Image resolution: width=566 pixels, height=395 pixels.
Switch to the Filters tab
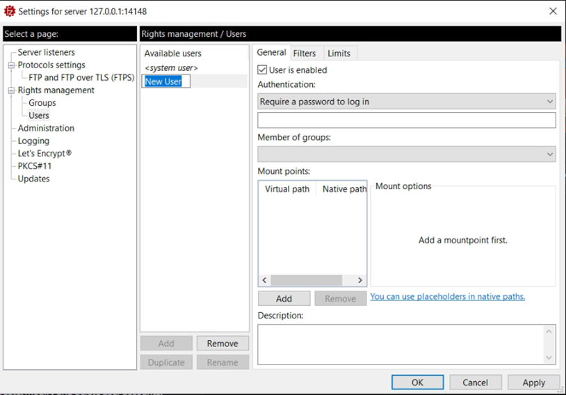305,53
